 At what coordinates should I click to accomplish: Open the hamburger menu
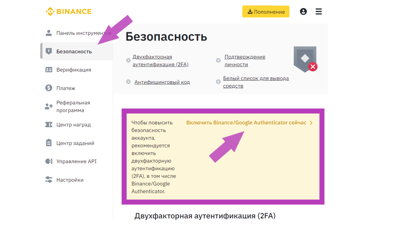[x=319, y=12]
